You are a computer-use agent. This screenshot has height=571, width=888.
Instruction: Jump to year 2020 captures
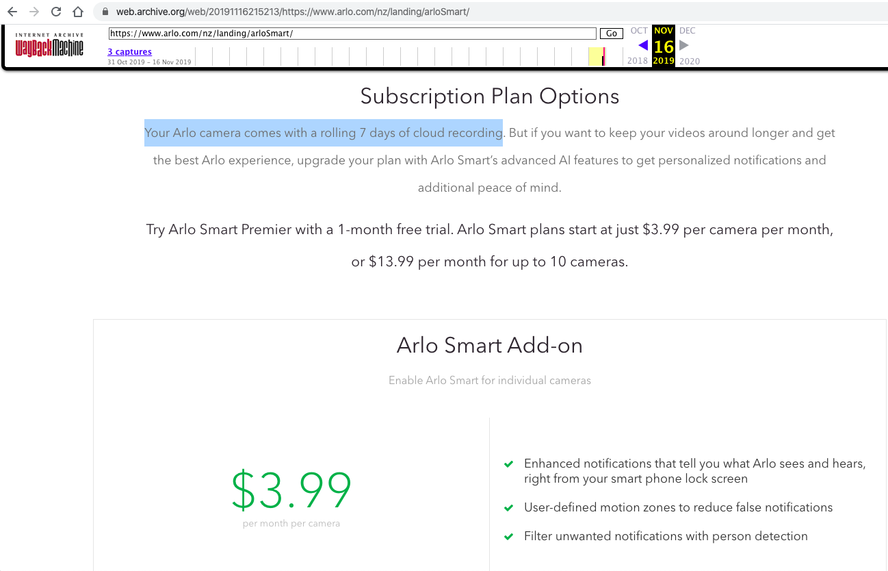690,61
